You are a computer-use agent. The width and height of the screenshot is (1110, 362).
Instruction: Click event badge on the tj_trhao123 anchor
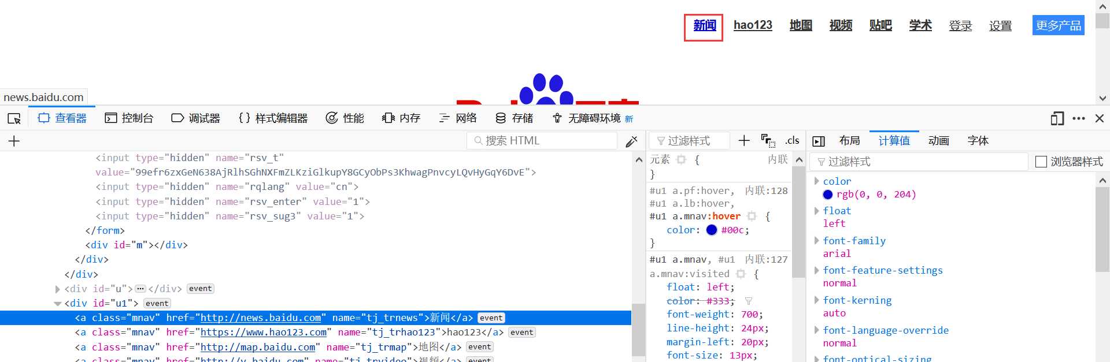pyautogui.click(x=522, y=332)
